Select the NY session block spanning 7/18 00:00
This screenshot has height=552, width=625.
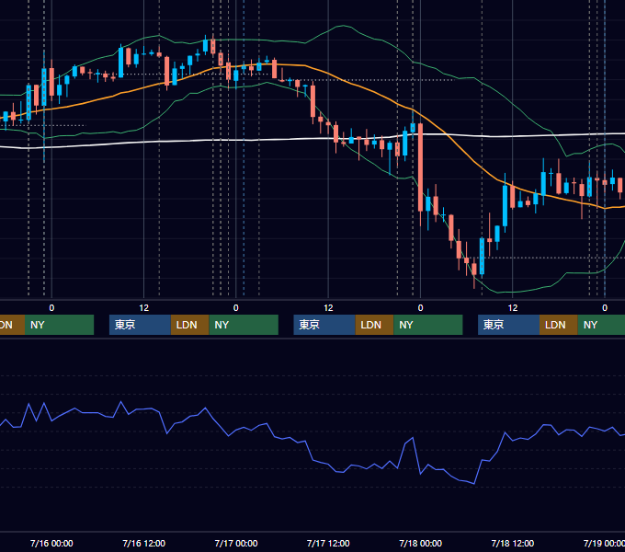coord(428,325)
